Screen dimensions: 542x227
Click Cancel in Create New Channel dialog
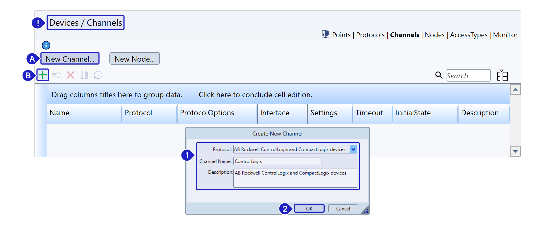(343, 208)
